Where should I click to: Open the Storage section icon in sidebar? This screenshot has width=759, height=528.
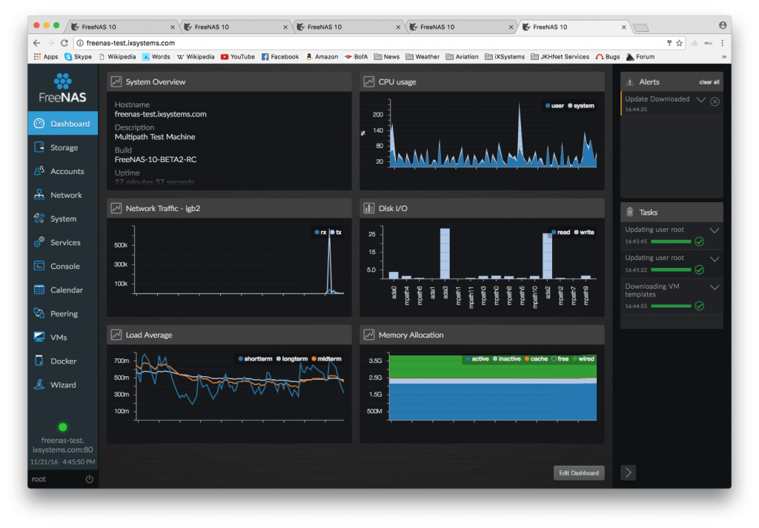click(x=39, y=147)
